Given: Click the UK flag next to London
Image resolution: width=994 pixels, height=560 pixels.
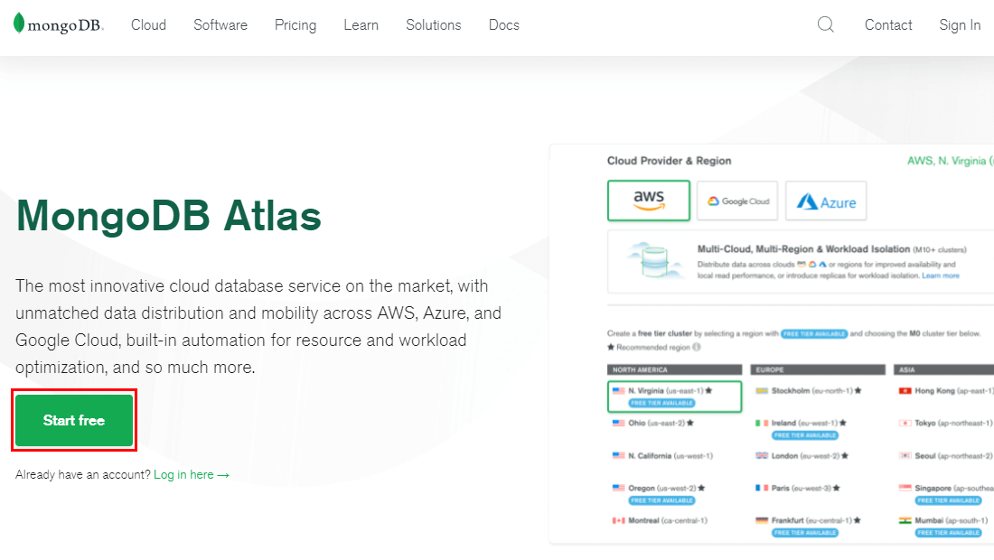Looking at the screenshot, I should click(762, 455).
